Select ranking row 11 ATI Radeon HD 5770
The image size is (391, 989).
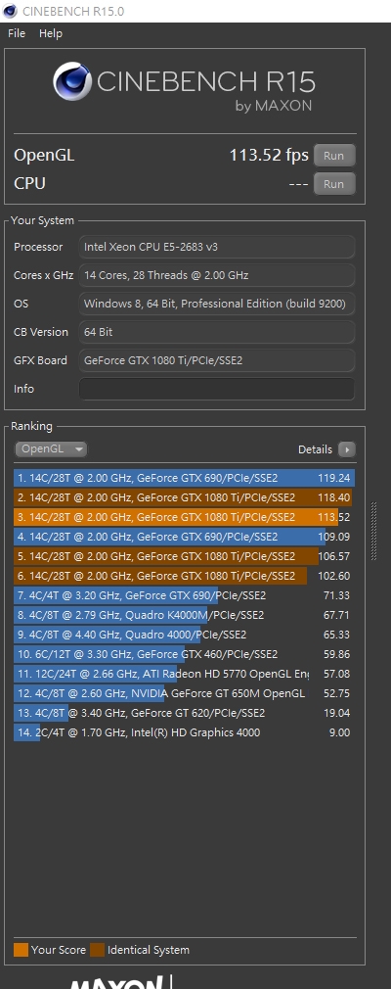[185, 674]
